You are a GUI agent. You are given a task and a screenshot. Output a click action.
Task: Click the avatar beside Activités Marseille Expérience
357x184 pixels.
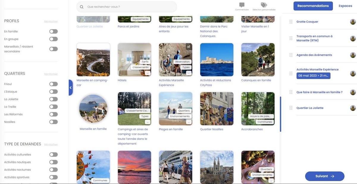coord(353,74)
